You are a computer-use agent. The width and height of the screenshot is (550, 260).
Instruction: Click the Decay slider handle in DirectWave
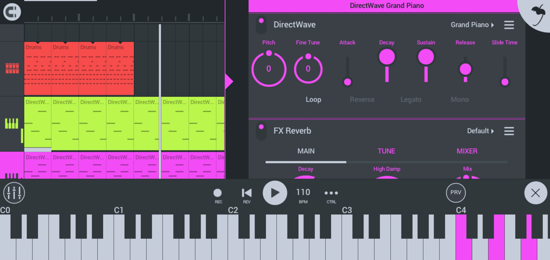(x=386, y=57)
